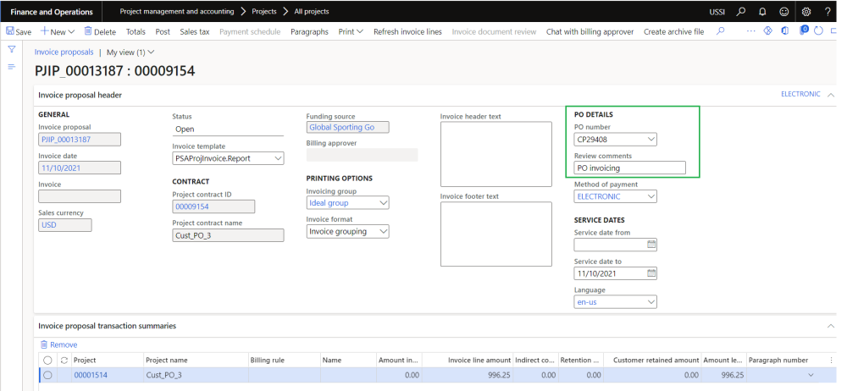Screen dimensions: 847x391
Task: Click search icon in black header
Action: click(740, 11)
